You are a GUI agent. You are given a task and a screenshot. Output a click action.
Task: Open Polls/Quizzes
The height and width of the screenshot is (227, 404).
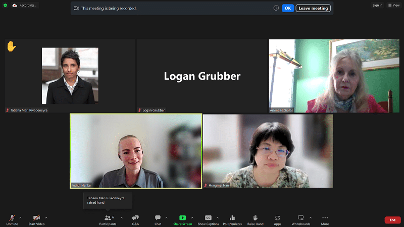coord(232,219)
